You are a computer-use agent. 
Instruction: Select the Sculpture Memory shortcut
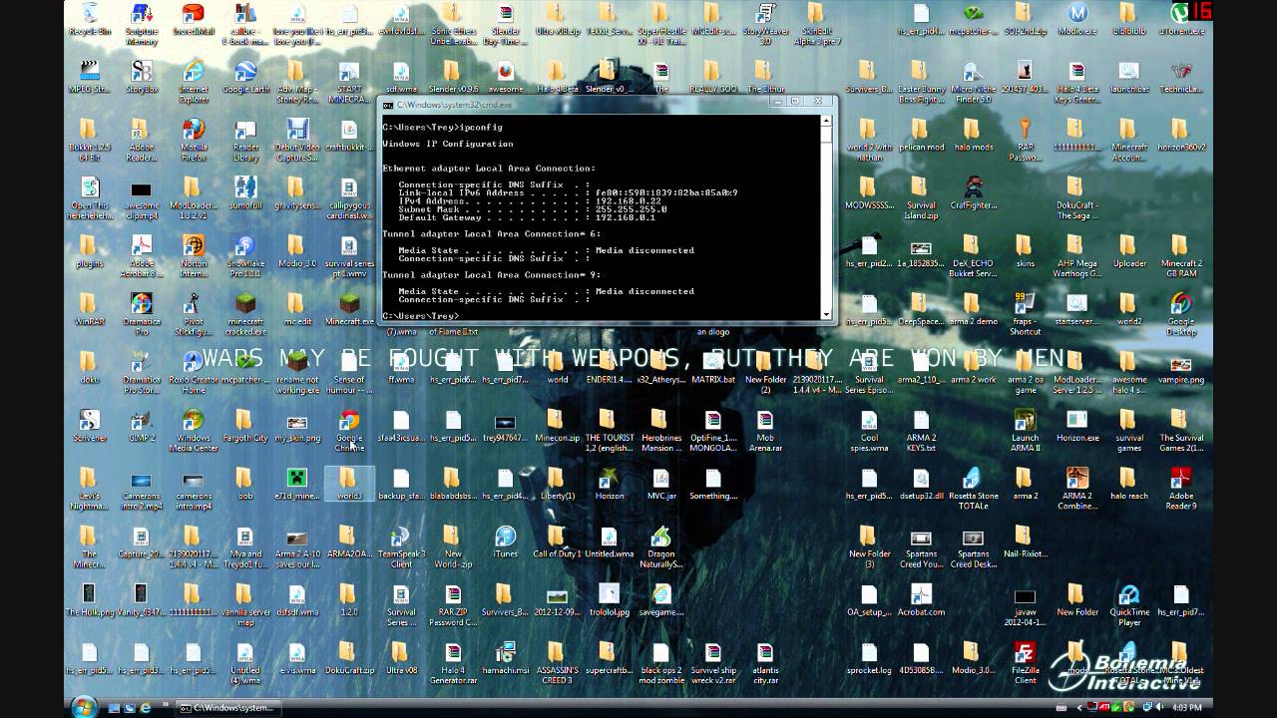(x=142, y=22)
